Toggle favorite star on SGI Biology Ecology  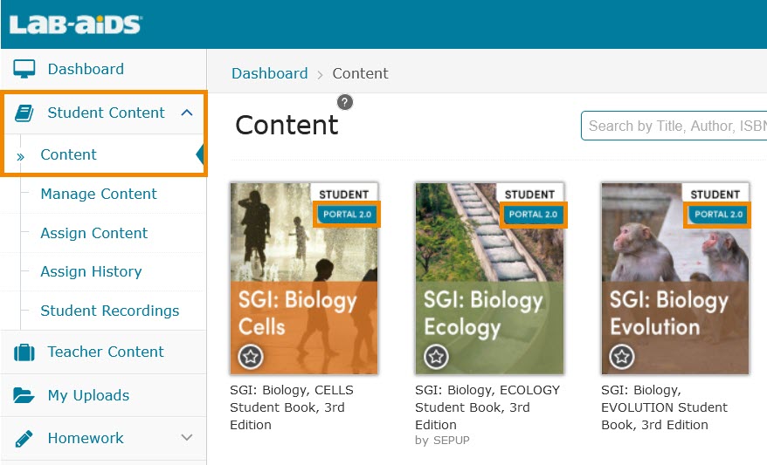pyautogui.click(x=435, y=356)
